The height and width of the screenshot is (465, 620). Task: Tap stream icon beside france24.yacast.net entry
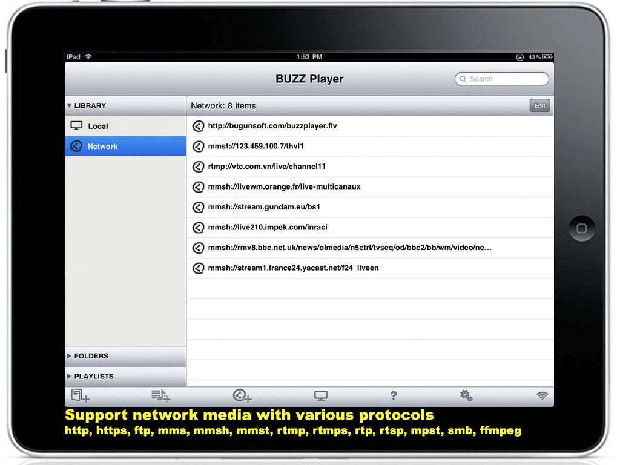[x=198, y=268]
